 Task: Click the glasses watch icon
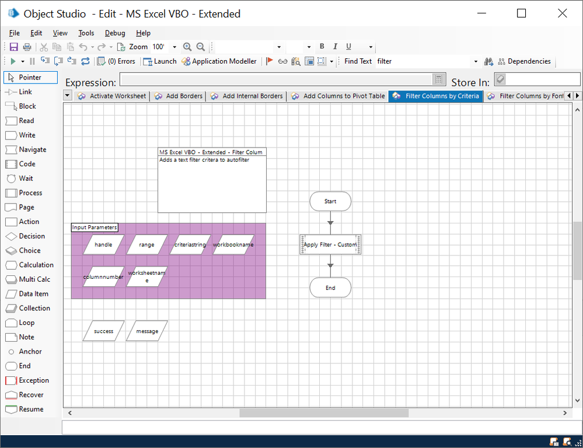282,61
